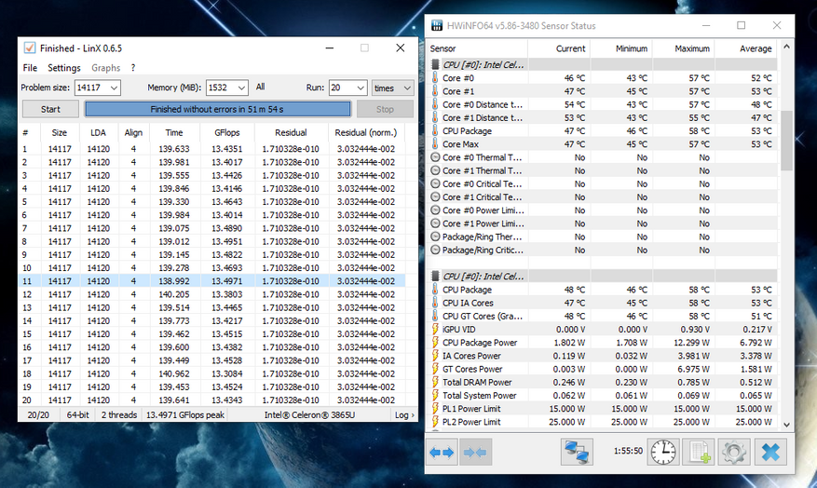
Task: Click the expand columns blue arrows icon
Action: pos(441,452)
